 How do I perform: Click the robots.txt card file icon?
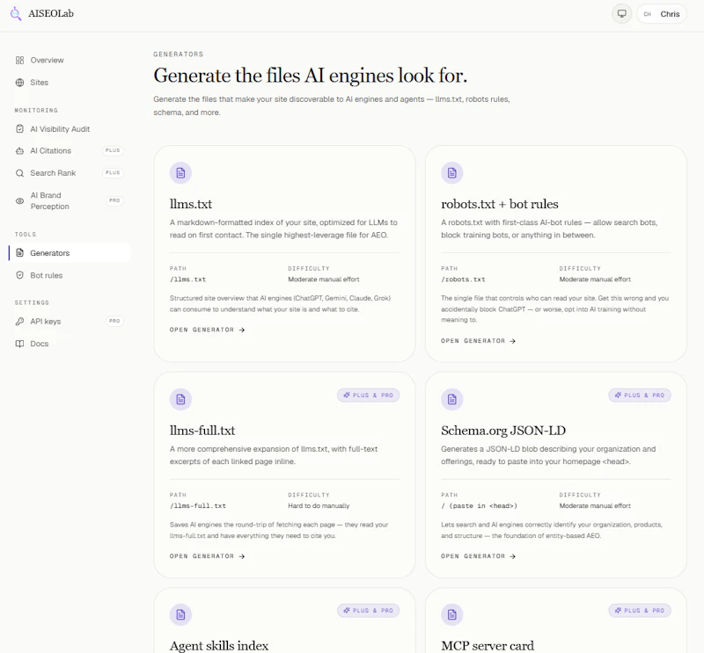(x=452, y=172)
